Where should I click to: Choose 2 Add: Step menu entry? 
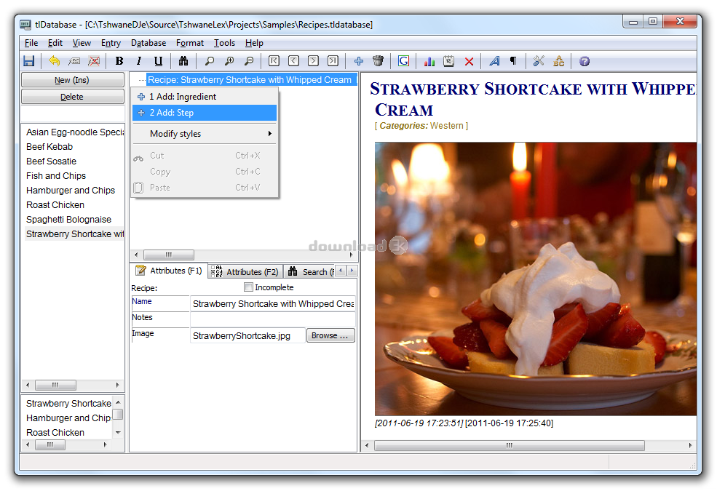coord(205,113)
